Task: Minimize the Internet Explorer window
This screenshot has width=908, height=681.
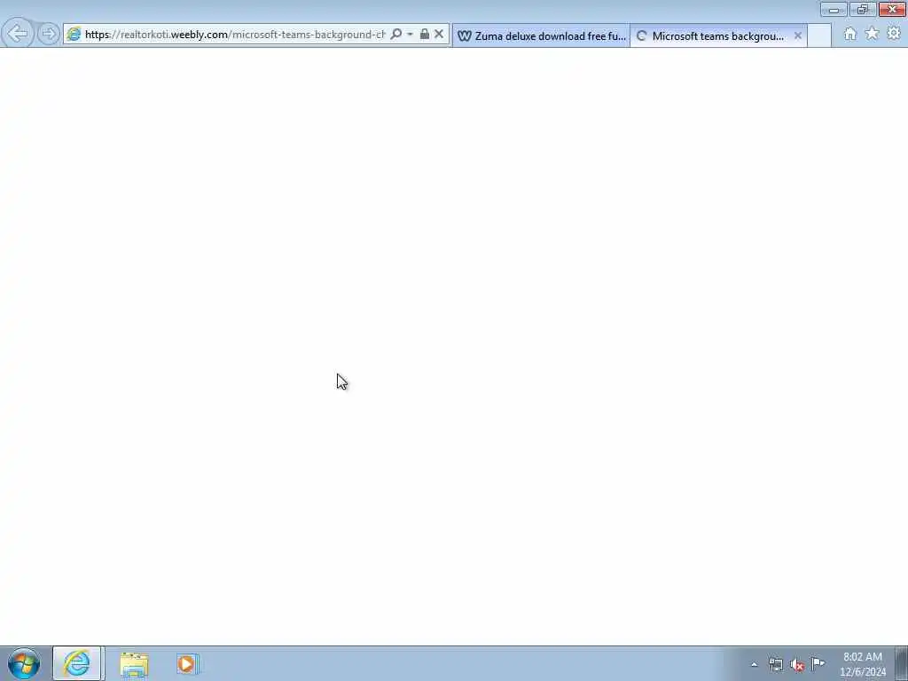Action: tap(834, 9)
